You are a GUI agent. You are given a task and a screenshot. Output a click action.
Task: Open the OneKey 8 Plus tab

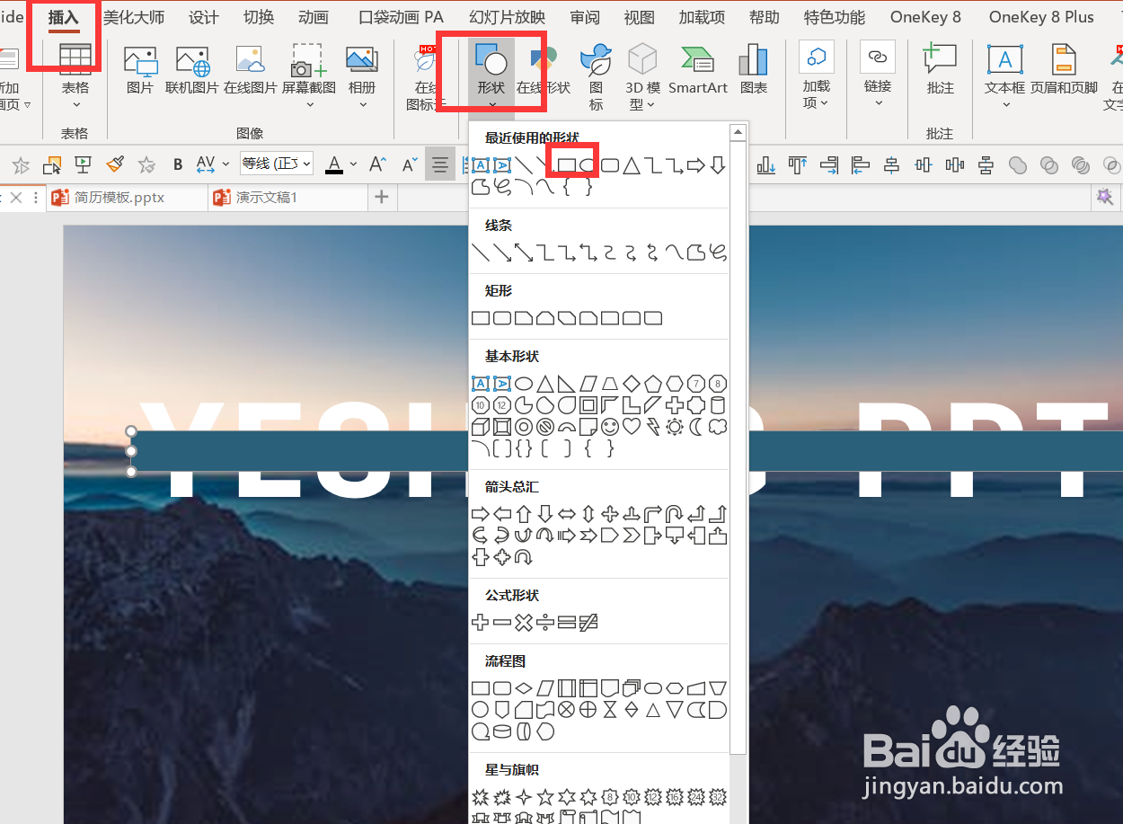[1041, 17]
